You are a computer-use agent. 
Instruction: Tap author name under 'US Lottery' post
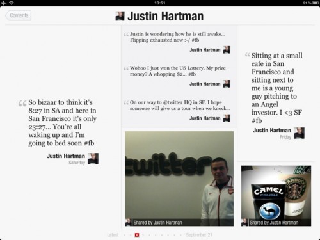205,84
